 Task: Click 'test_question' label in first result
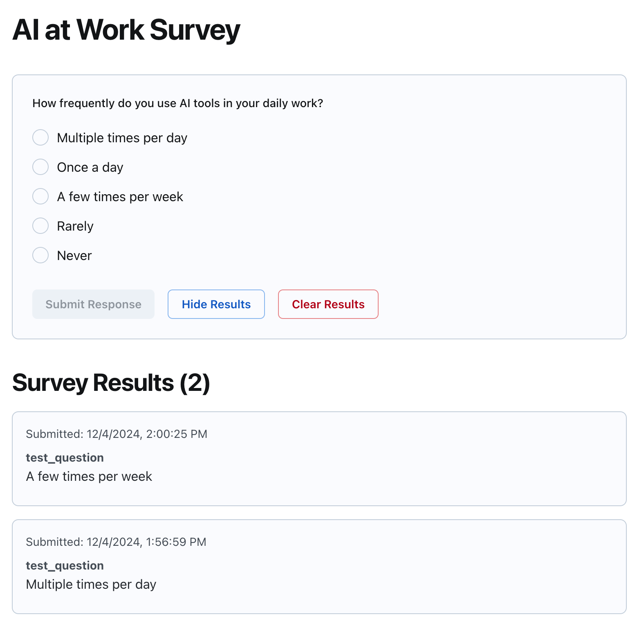point(65,458)
